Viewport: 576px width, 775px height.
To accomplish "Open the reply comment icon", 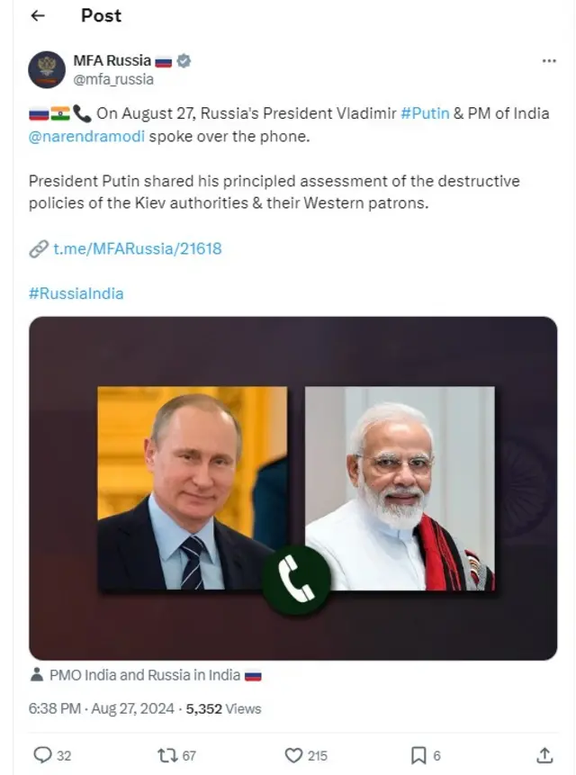I will point(42,755).
